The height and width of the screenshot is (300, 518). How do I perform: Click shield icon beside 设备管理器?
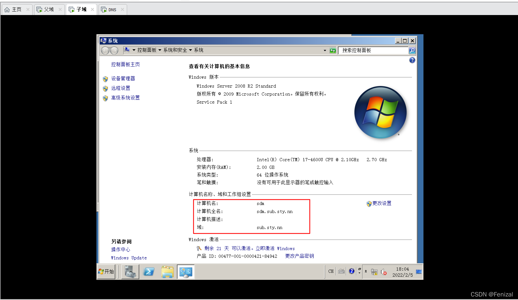(105, 79)
